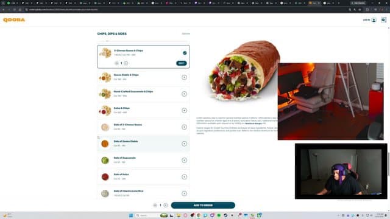Click the 'Side of 3-Cheese Queso' item name

[128, 125]
